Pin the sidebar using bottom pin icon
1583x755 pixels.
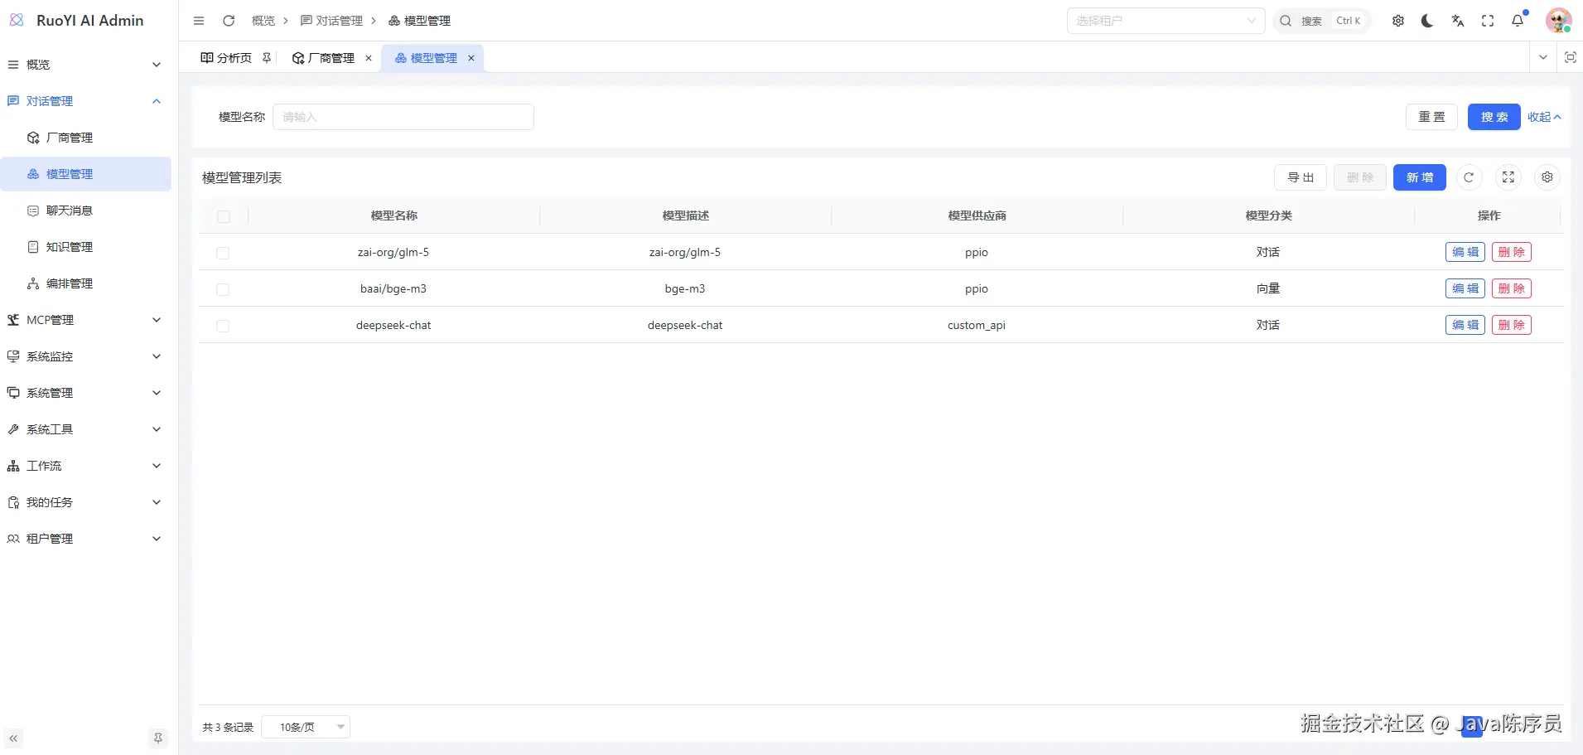(x=158, y=738)
